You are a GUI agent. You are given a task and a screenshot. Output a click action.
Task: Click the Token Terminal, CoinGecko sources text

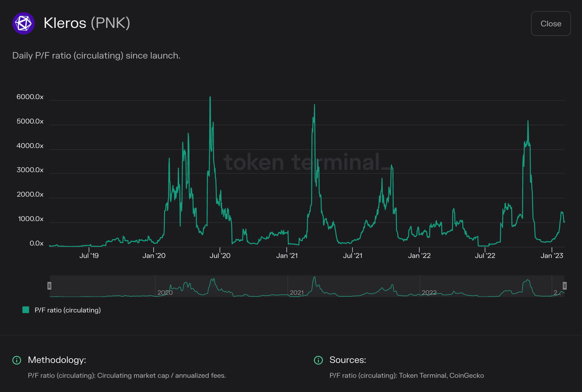point(407,376)
